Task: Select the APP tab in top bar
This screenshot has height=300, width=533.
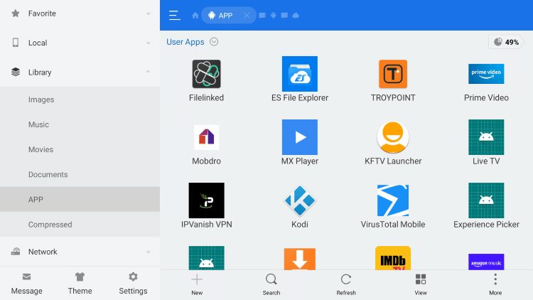Action: point(228,16)
